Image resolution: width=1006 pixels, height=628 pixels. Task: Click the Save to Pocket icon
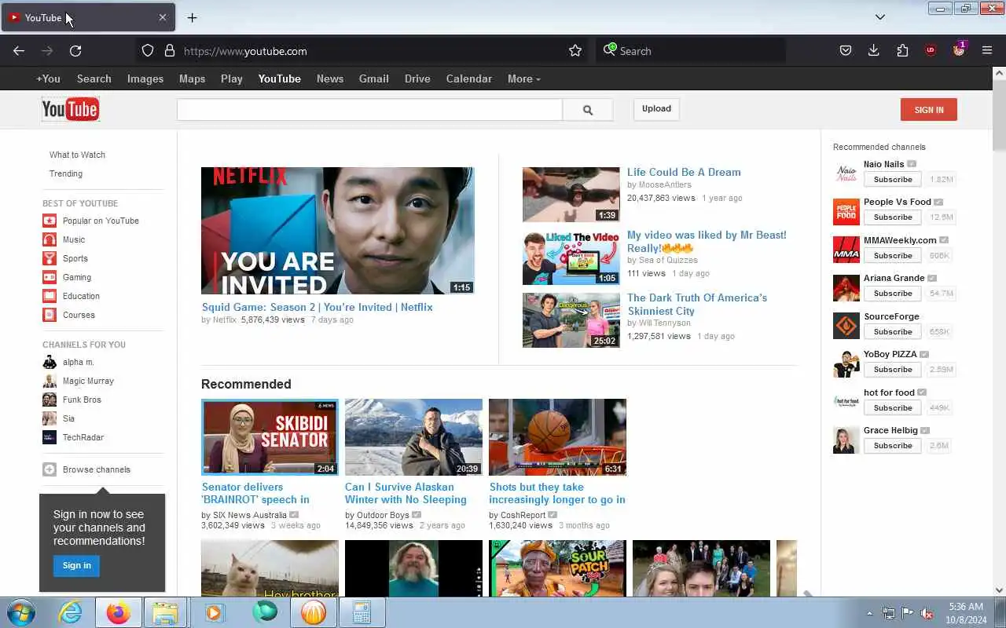click(x=846, y=51)
